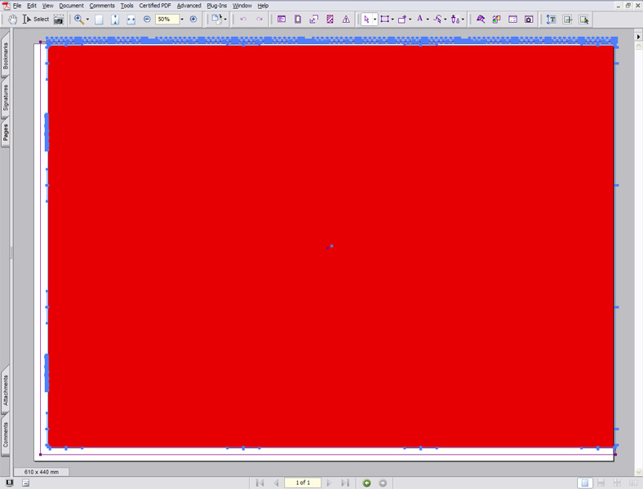Activate the text Select tool

point(35,20)
